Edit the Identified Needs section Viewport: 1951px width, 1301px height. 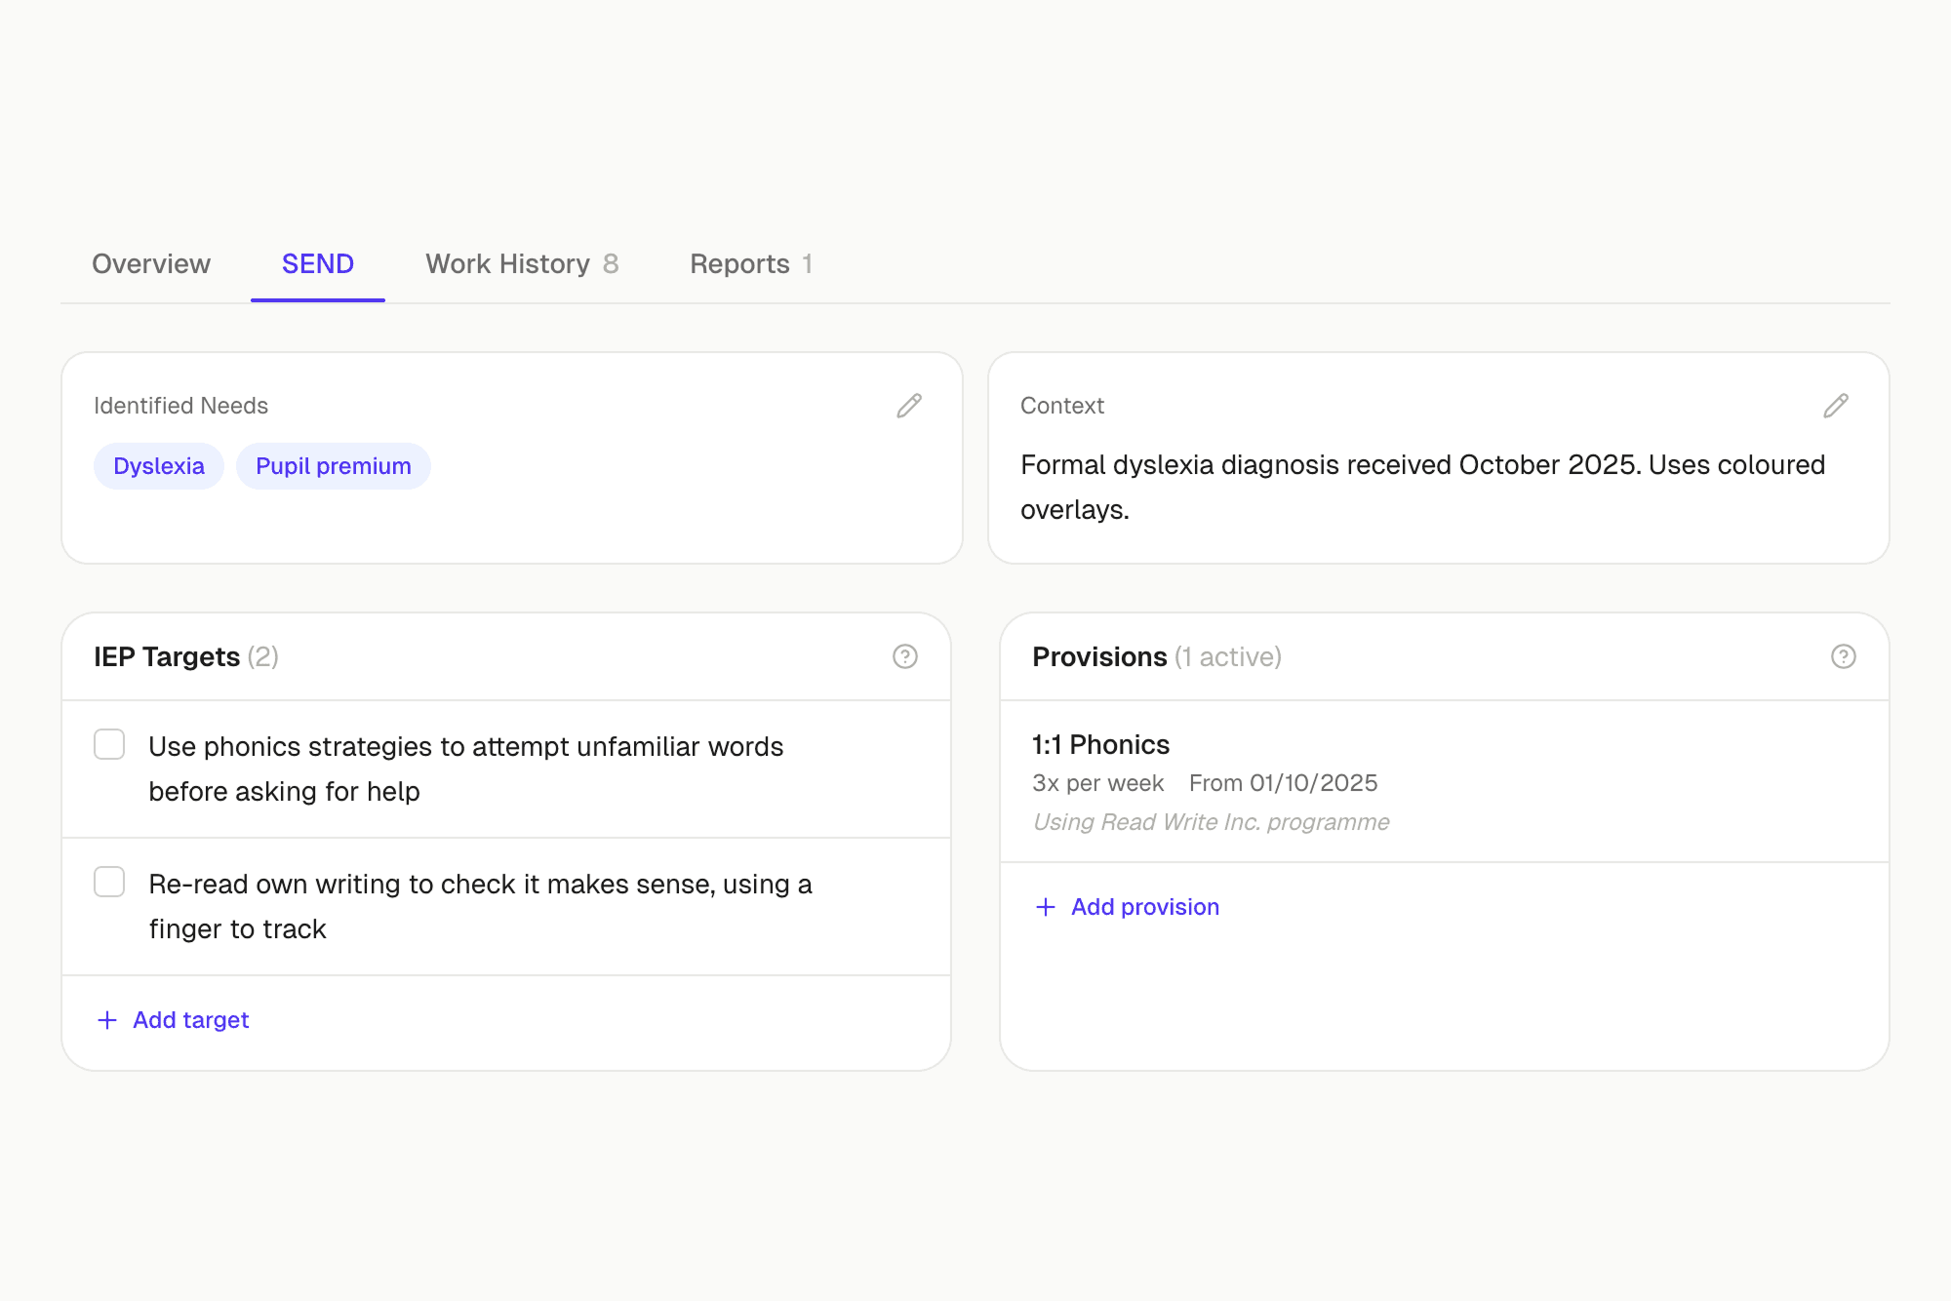(x=909, y=406)
